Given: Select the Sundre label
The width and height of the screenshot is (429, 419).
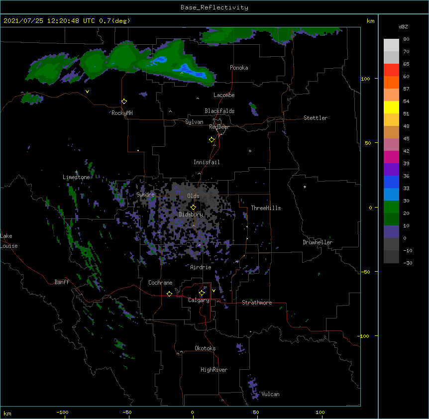Looking at the screenshot, I should click(145, 195).
